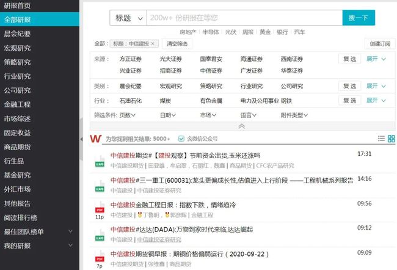Screen dimensions: 397x270
Task: Open 商品期货 in the sidebar
Action: tap(17, 147)
